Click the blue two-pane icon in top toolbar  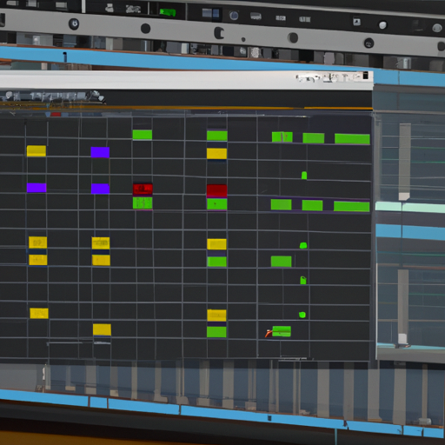210,13
